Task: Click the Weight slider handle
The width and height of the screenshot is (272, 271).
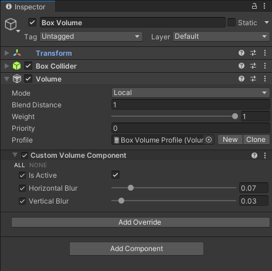Action: (x=235, y=116)
